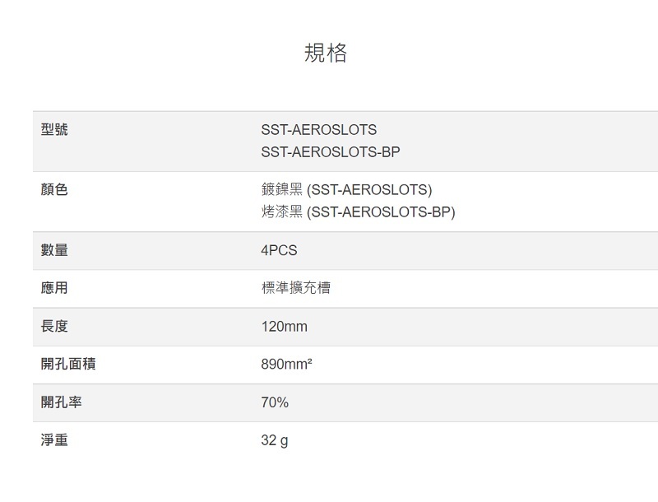658x502 pixels.
Task: Click SST-AEROSLOTS-BP in the 型號 row
Action: [330, 152]
